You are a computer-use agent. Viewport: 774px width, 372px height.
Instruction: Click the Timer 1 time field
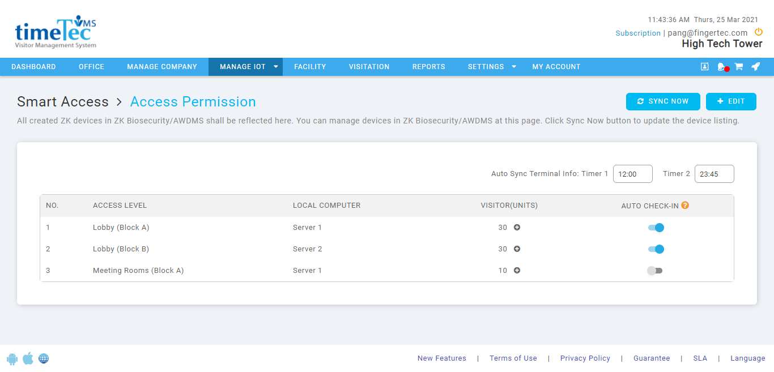click(633, 174)
